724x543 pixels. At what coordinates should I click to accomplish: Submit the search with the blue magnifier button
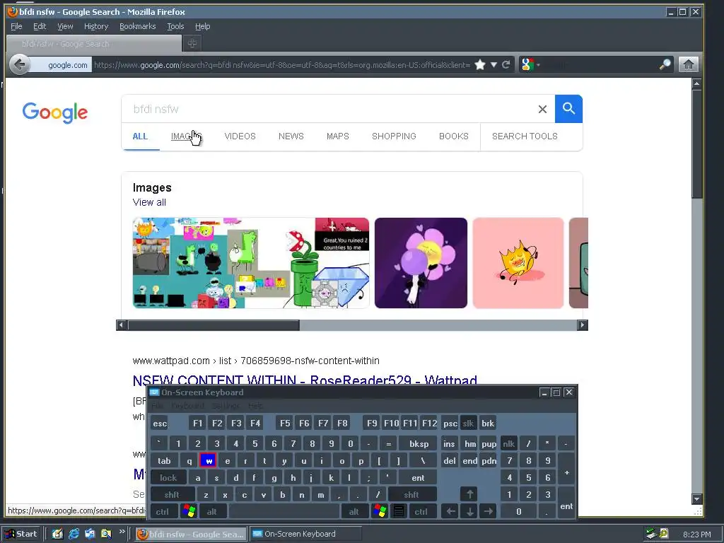[568, 109]
